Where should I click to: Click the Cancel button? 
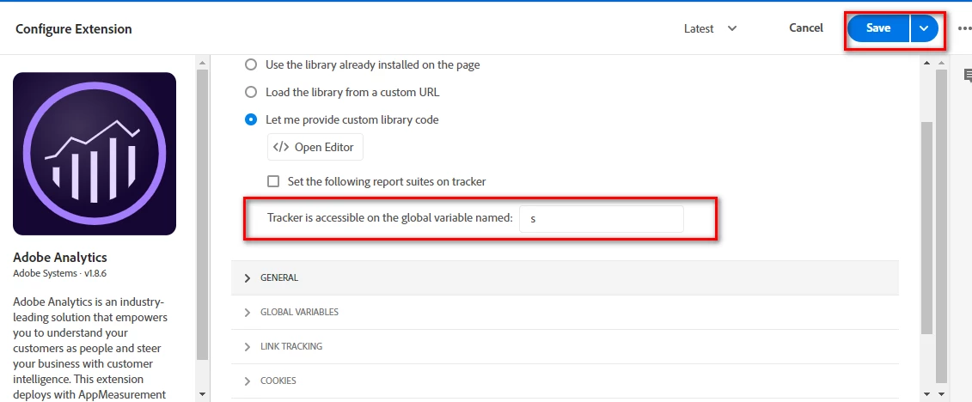806,27
